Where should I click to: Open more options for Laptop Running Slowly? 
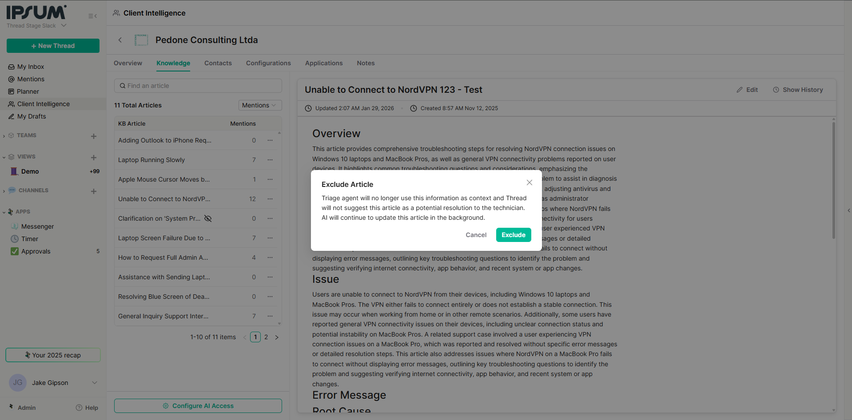270,160
